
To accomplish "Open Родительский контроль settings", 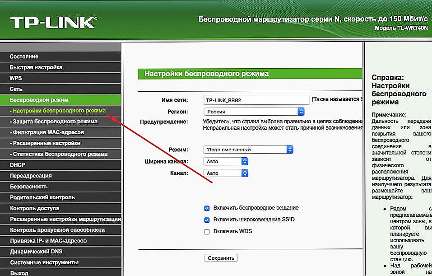I will [60, 197].
